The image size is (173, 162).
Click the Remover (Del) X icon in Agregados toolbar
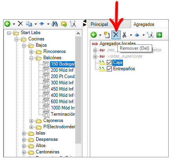(116, 35)
